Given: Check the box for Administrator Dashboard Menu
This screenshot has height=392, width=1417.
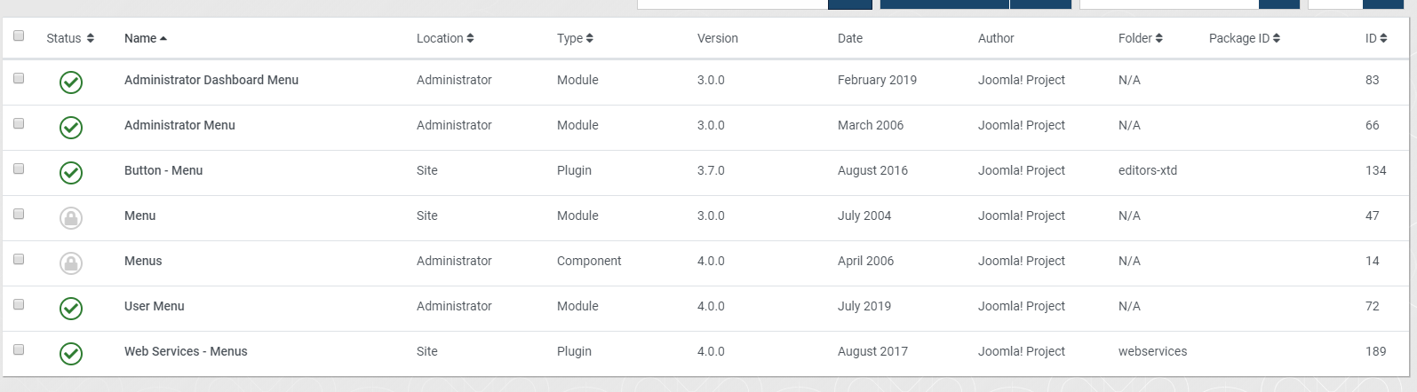Looking at the screenshot, I should [x=19, y=78].
